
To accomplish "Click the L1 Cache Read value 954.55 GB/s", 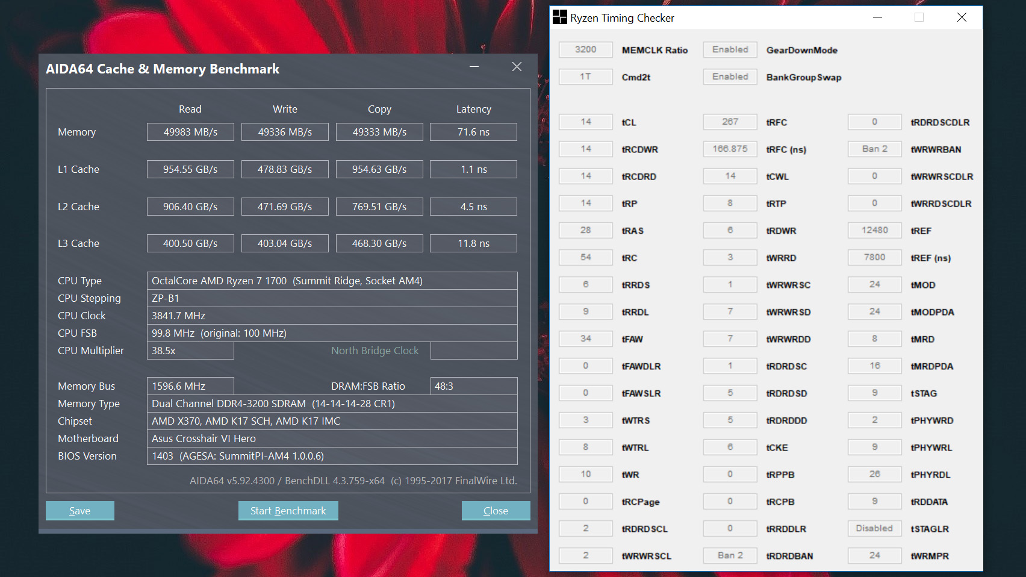I will coord(190,169).
